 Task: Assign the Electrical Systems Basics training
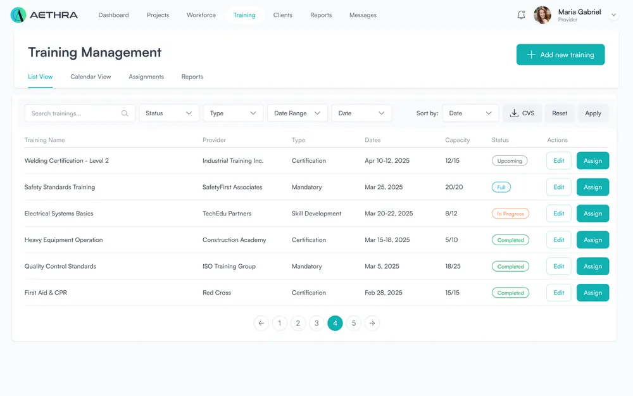coord(592,214)
